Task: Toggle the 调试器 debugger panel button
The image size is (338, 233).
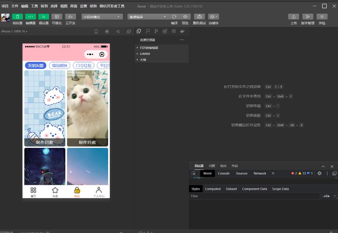Action: 44,17
